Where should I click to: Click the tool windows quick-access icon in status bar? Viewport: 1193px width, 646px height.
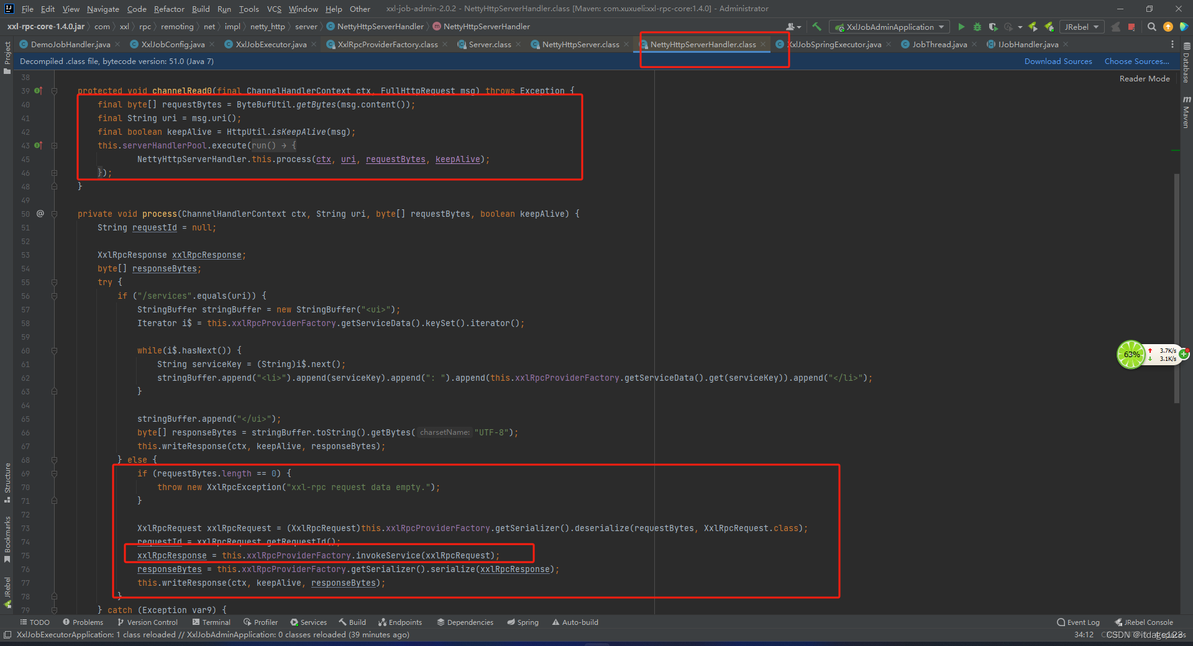[7, 635]
